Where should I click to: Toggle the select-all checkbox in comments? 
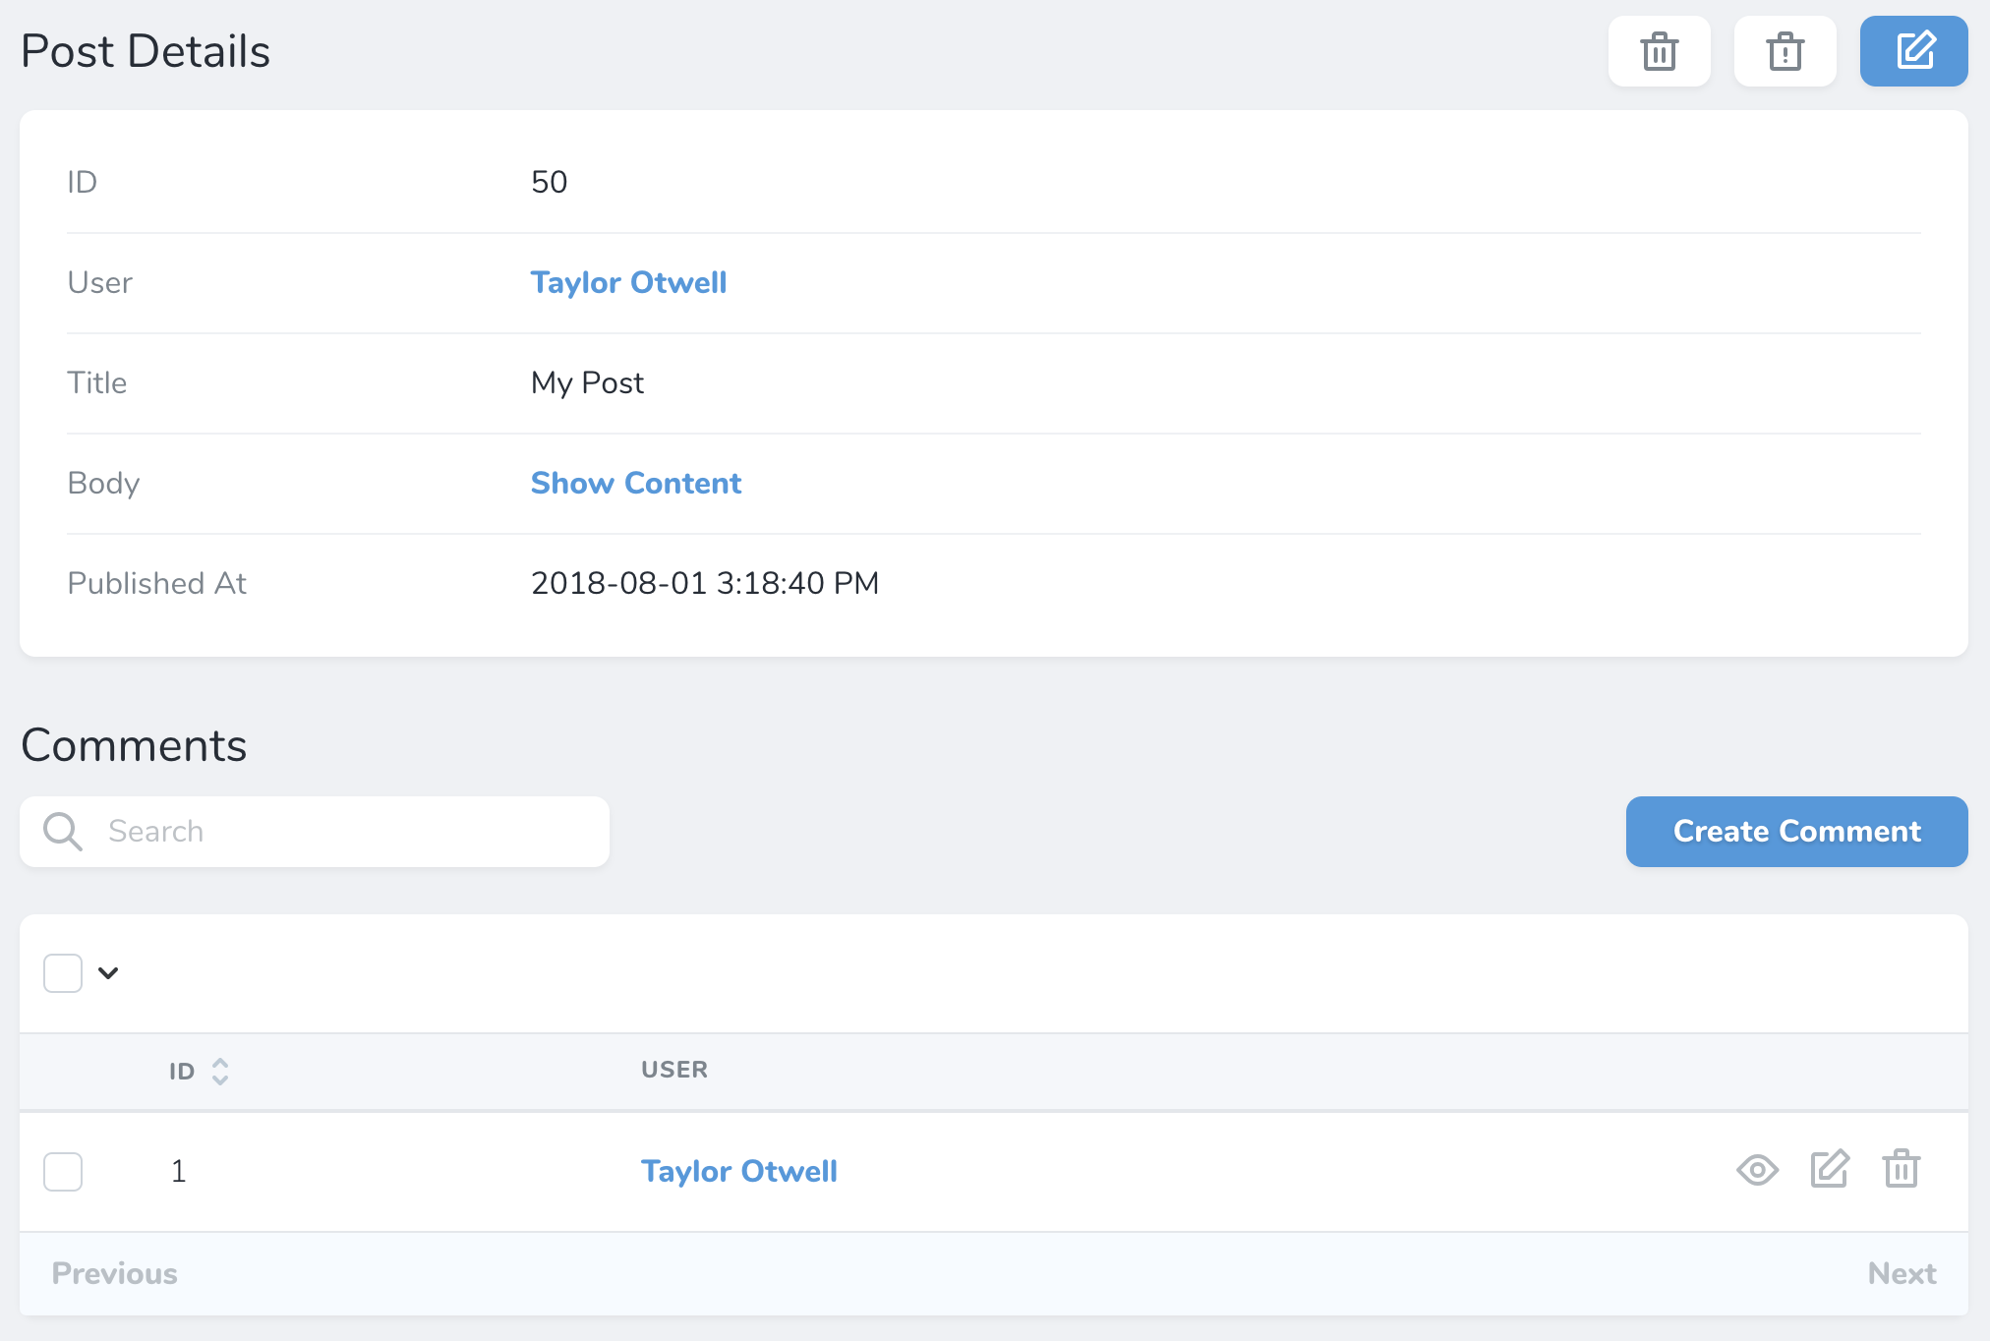coord(63,973)
